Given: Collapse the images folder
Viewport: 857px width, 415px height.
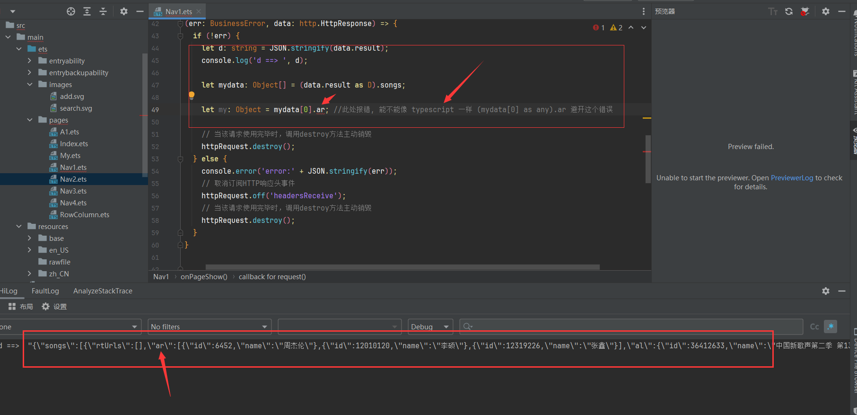Looking at the screenshot, I should [29, 84].
